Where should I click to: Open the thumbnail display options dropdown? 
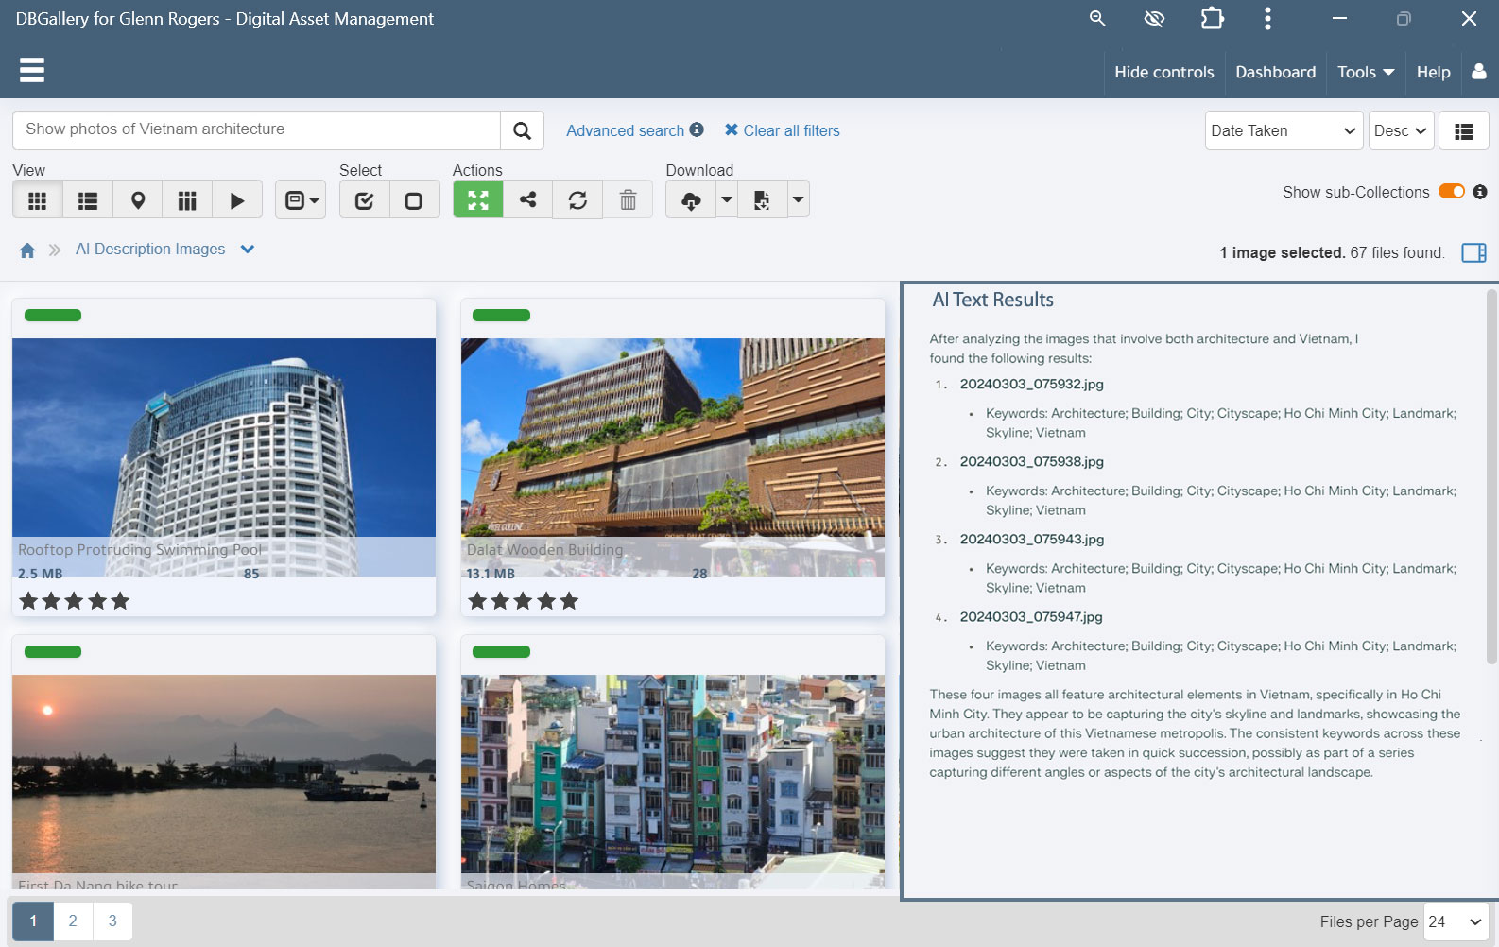[x=301, y=200]
